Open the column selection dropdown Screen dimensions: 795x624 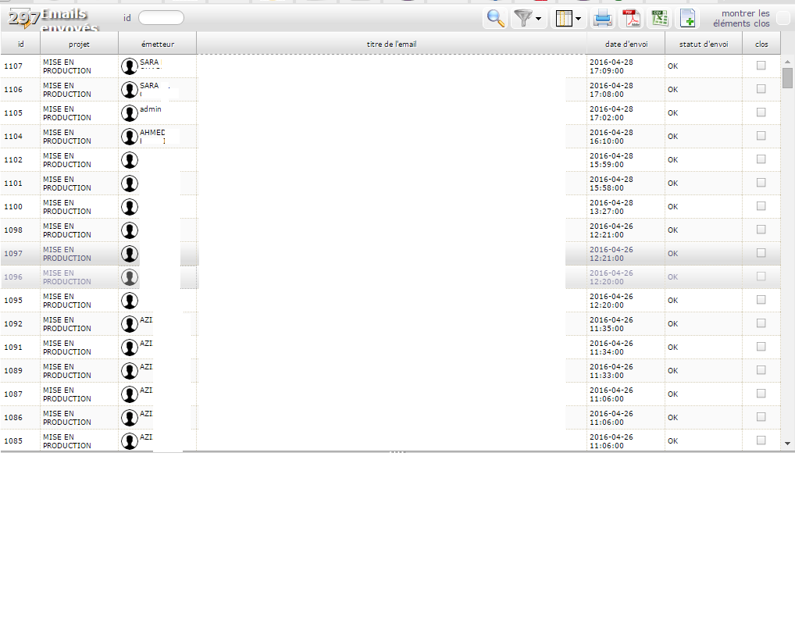point(568,18)
